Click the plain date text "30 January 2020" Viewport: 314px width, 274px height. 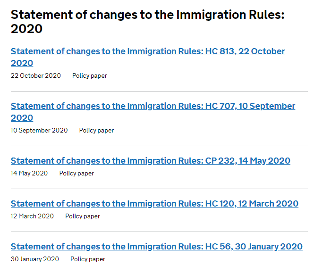(x=35, y=259)
